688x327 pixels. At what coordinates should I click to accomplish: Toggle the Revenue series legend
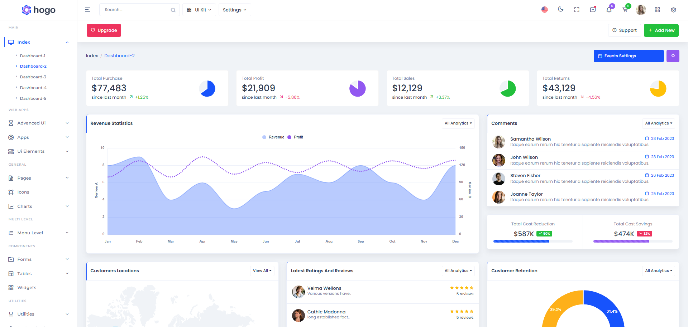(x=273, y=137)
